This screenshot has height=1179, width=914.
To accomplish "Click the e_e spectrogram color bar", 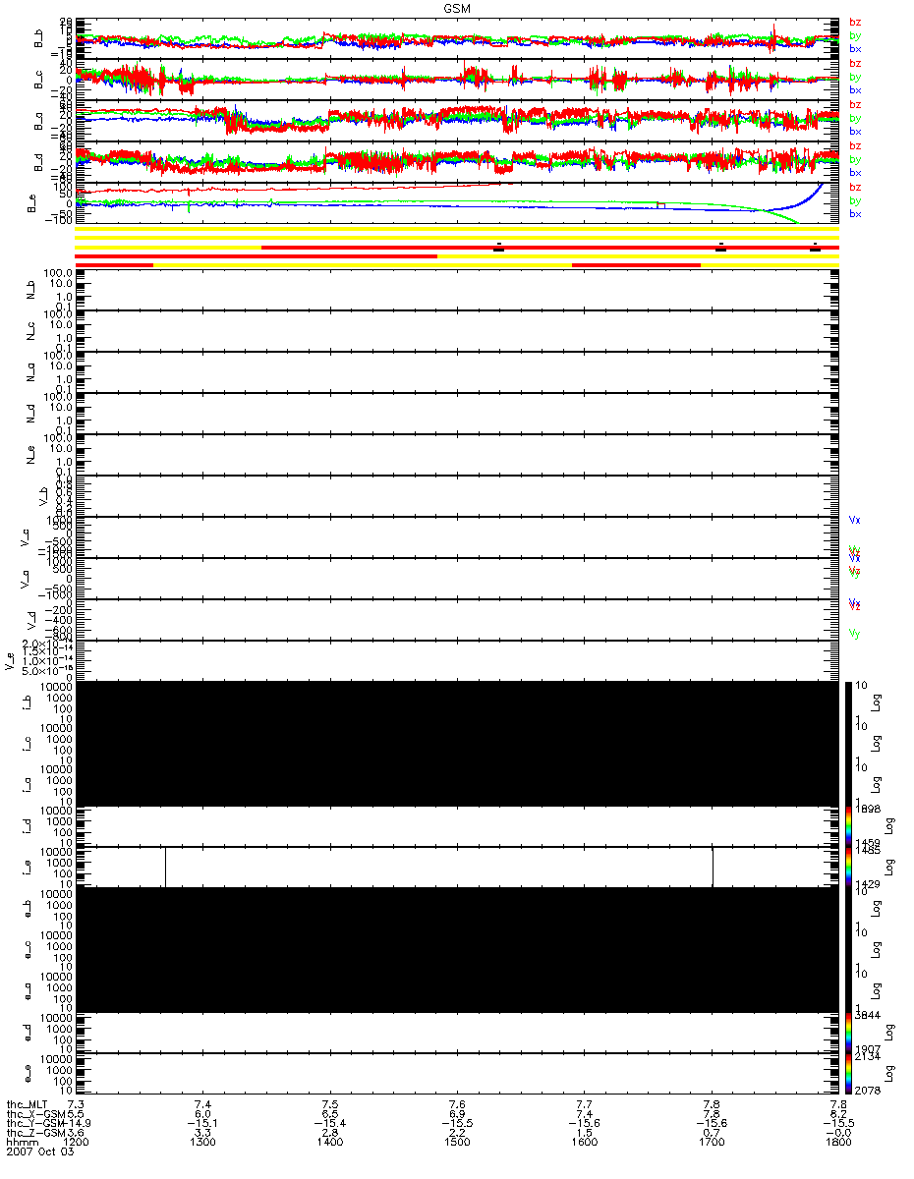I will (847, 1073).
